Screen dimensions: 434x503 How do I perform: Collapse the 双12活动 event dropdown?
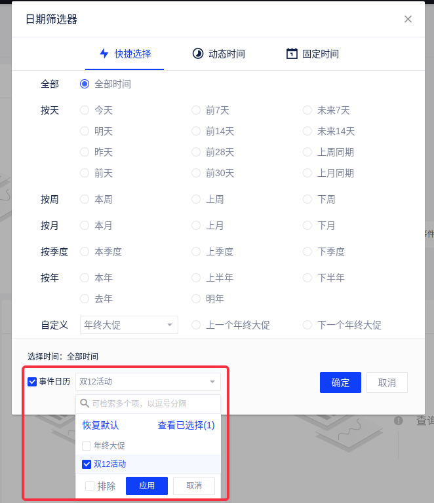coord(212,382)
